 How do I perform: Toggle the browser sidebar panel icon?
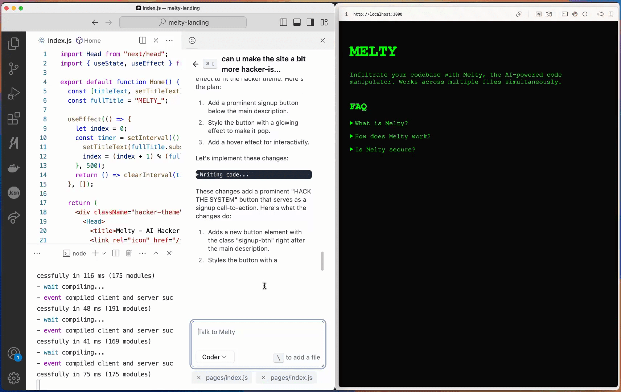[x=611, y=14]
